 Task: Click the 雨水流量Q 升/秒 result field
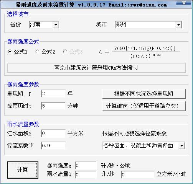pos(86,174)
